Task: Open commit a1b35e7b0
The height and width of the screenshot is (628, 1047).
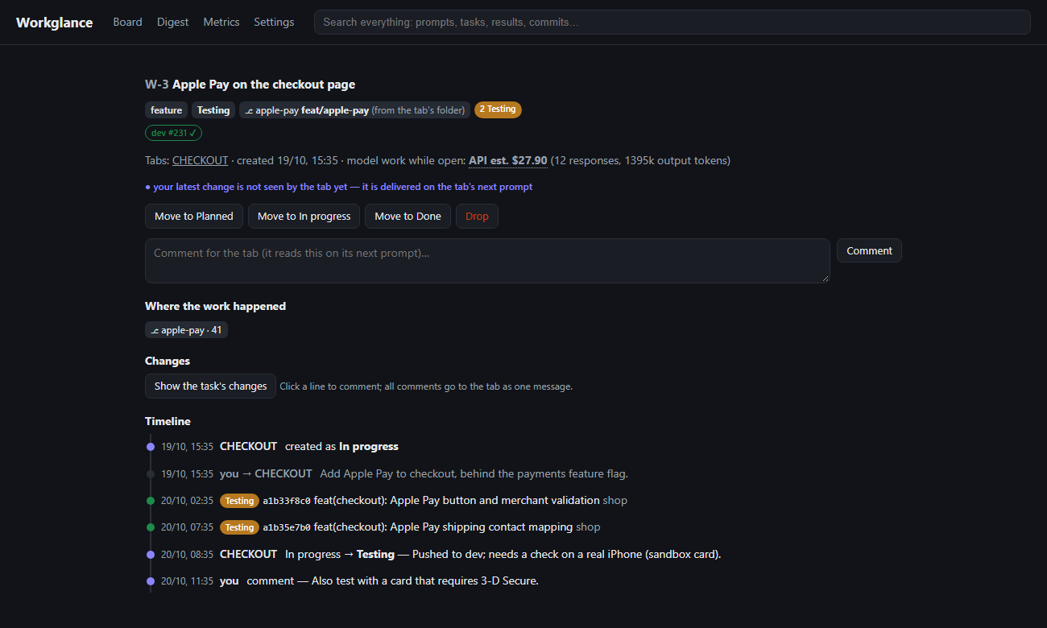Action: pos(287,527)
